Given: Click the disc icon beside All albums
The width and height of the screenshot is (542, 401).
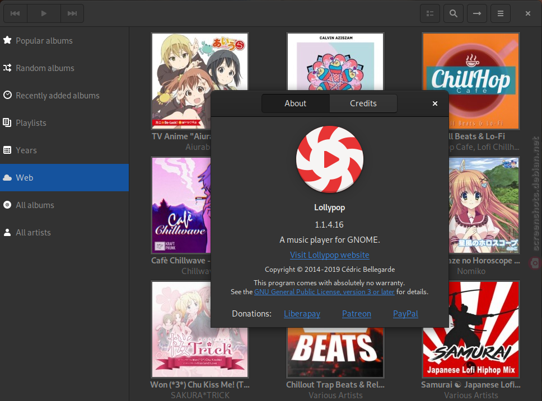Looking at the screenshot, I should click(7, 205).
